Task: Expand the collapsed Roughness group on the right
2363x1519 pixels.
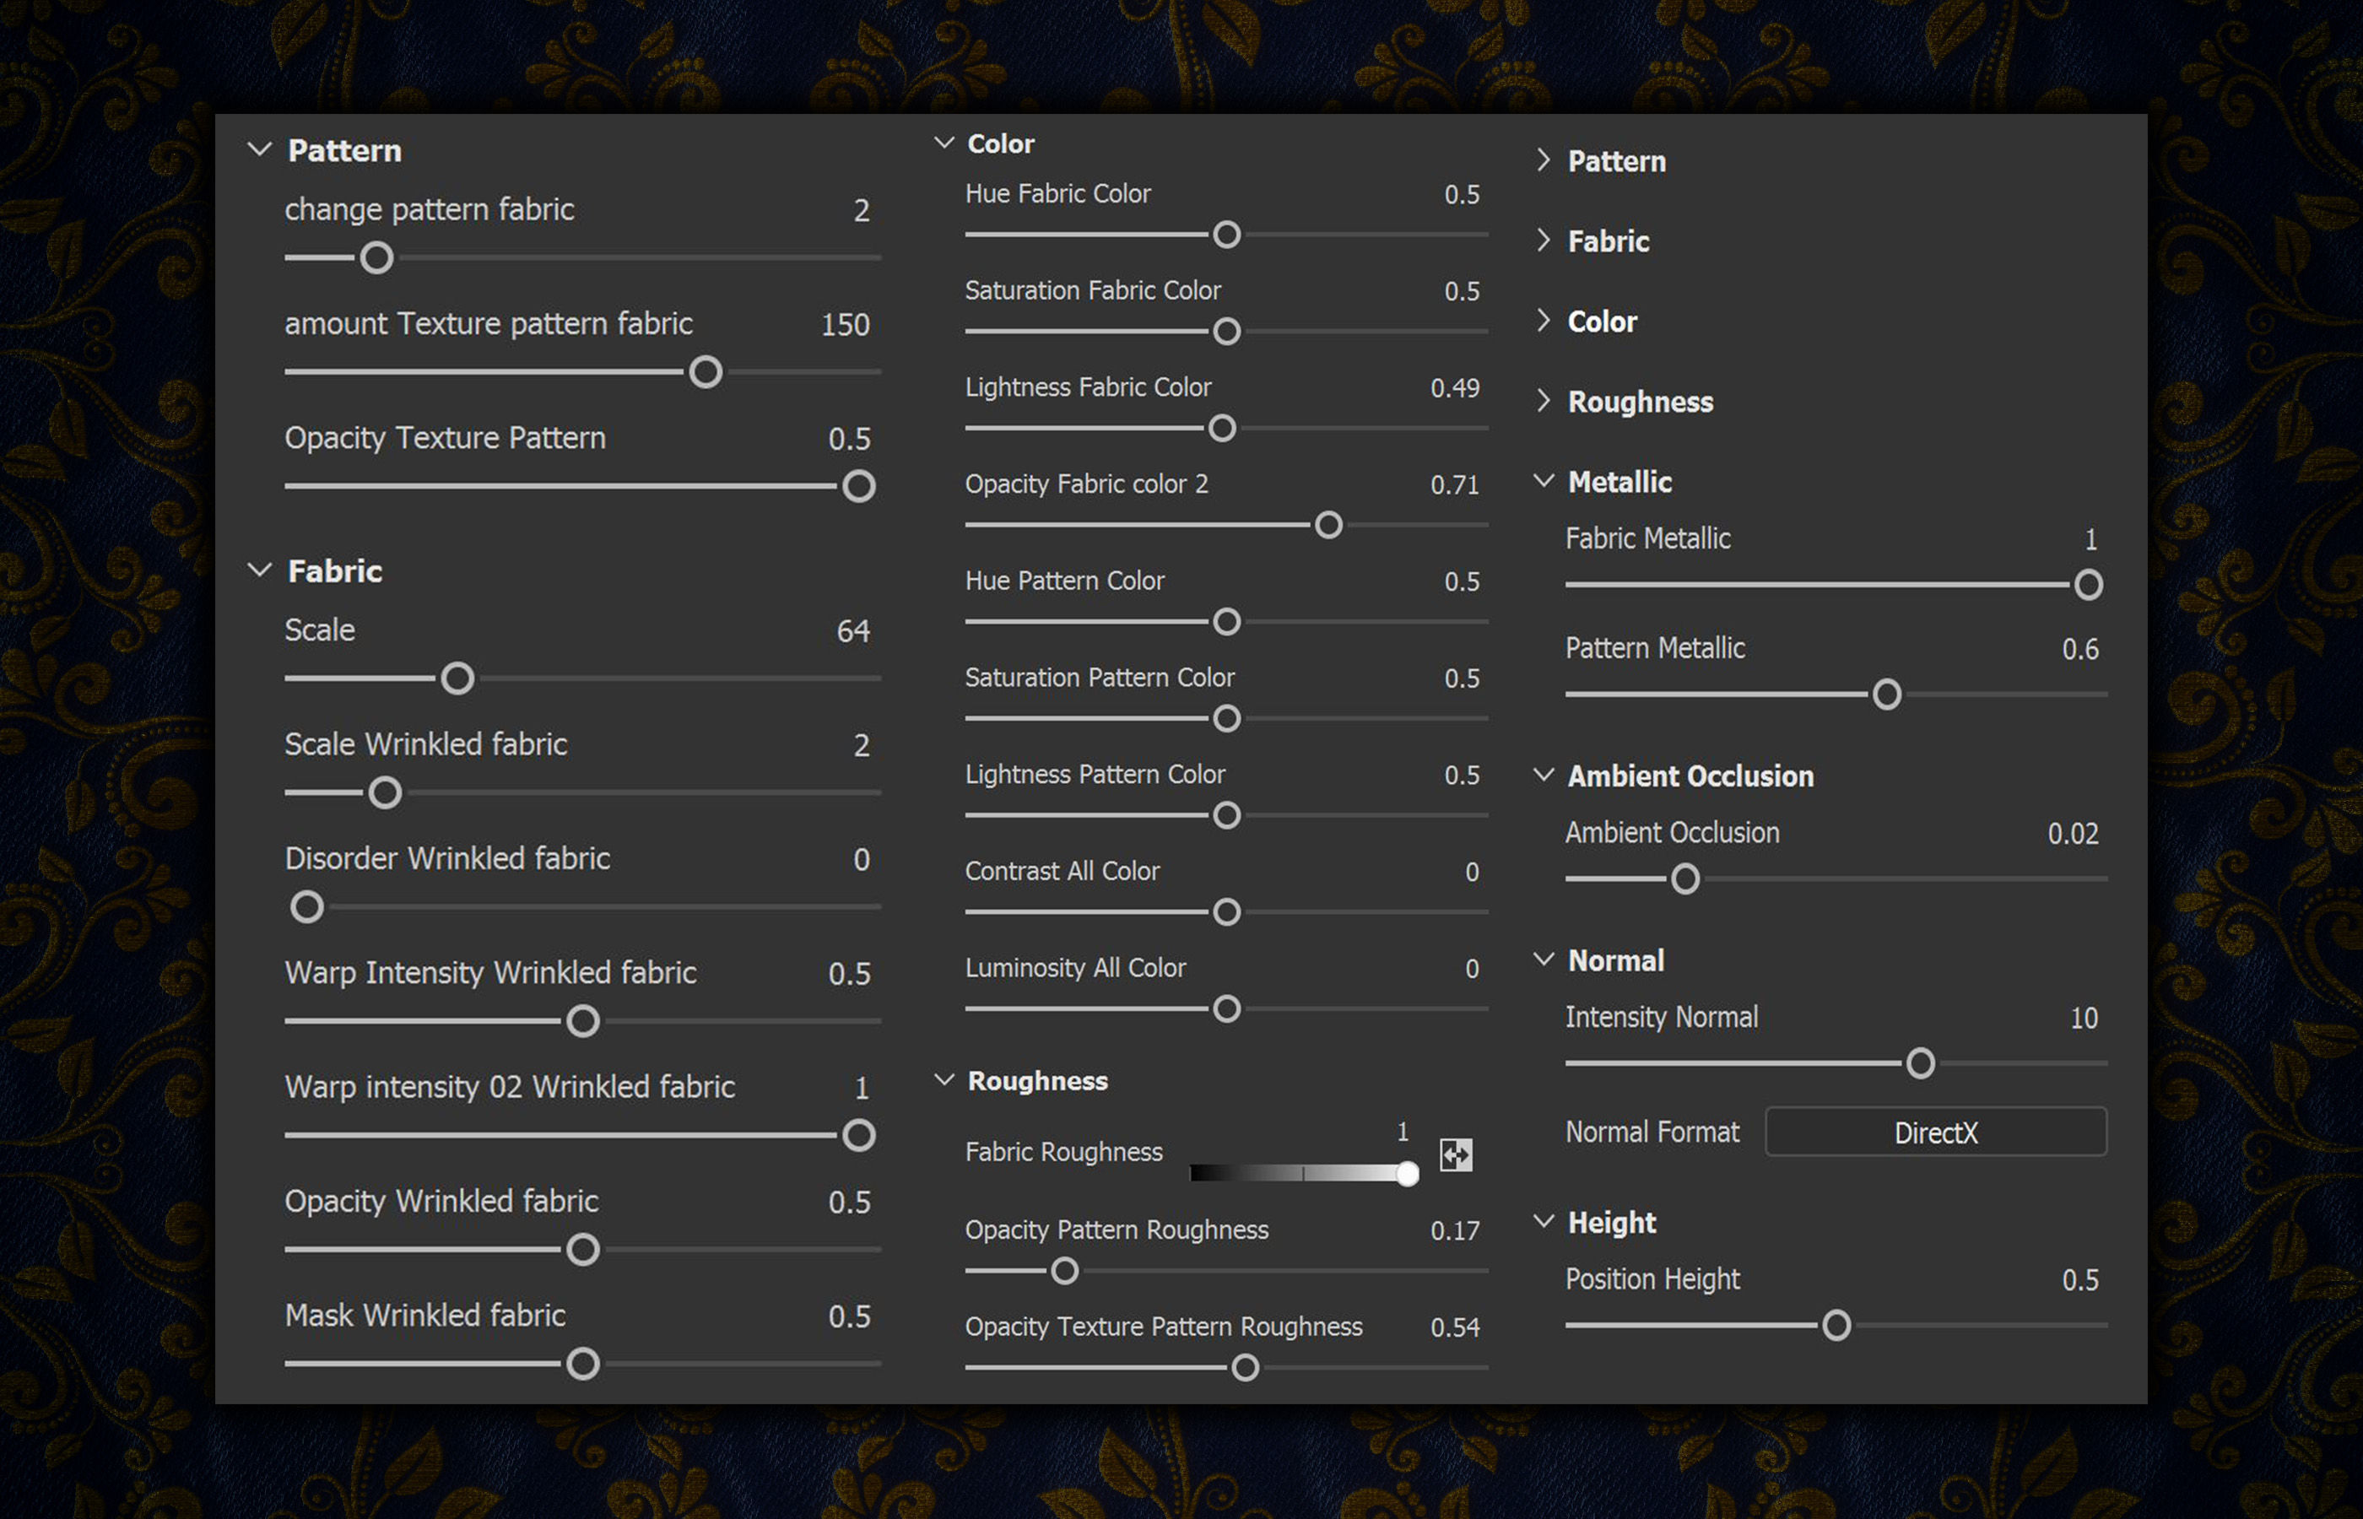Action: [1544, 401]
